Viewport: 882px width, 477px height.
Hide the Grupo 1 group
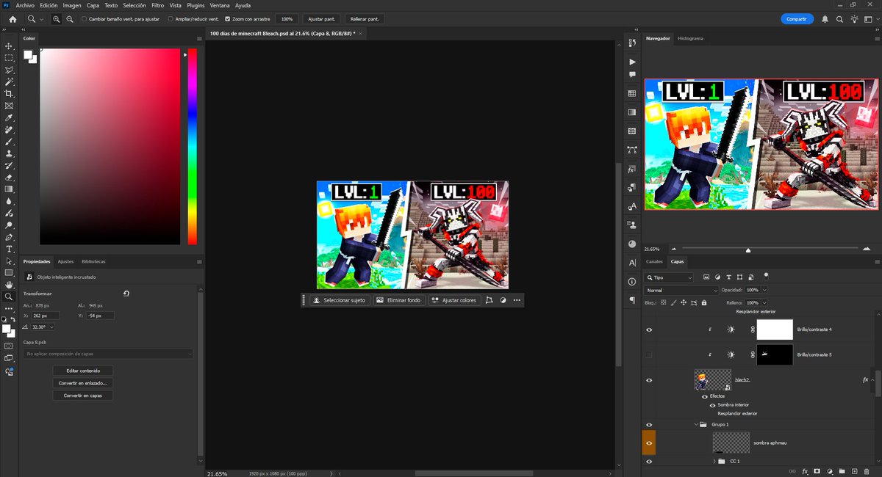pyautogui.click(x=649, y=424)
